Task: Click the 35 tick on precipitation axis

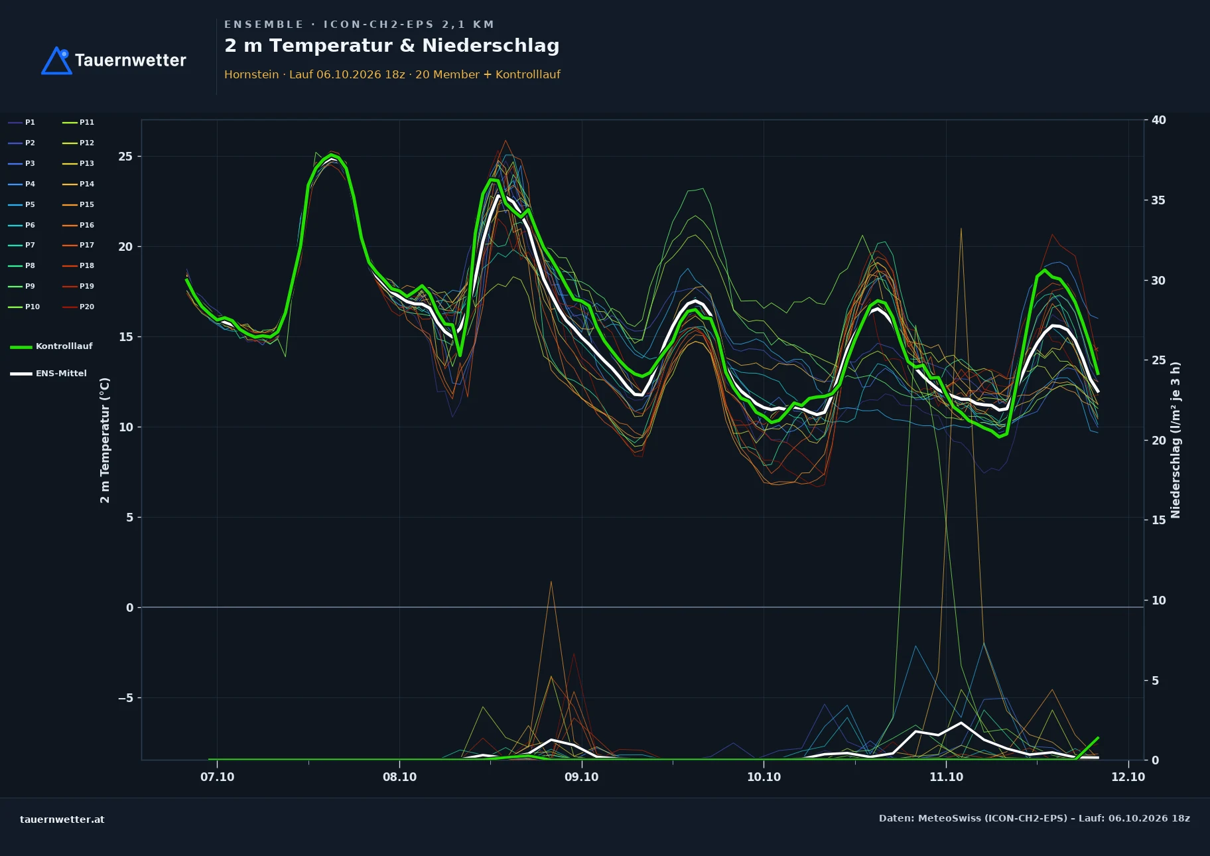Action: coord(1158,200)
